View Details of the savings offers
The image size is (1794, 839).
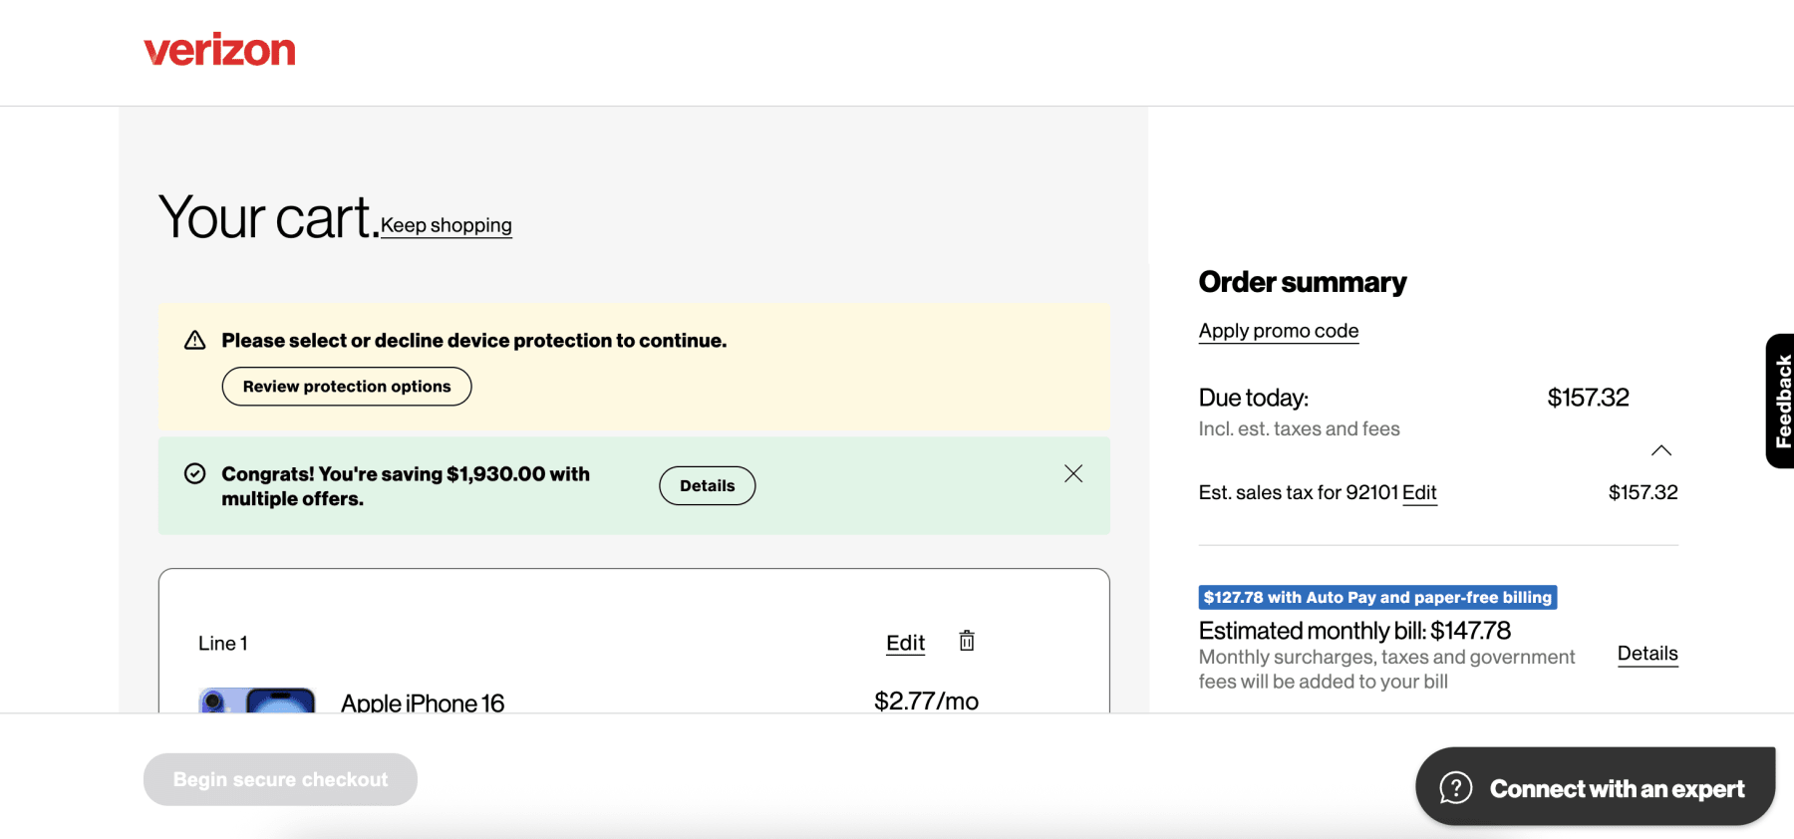point(707,485)
